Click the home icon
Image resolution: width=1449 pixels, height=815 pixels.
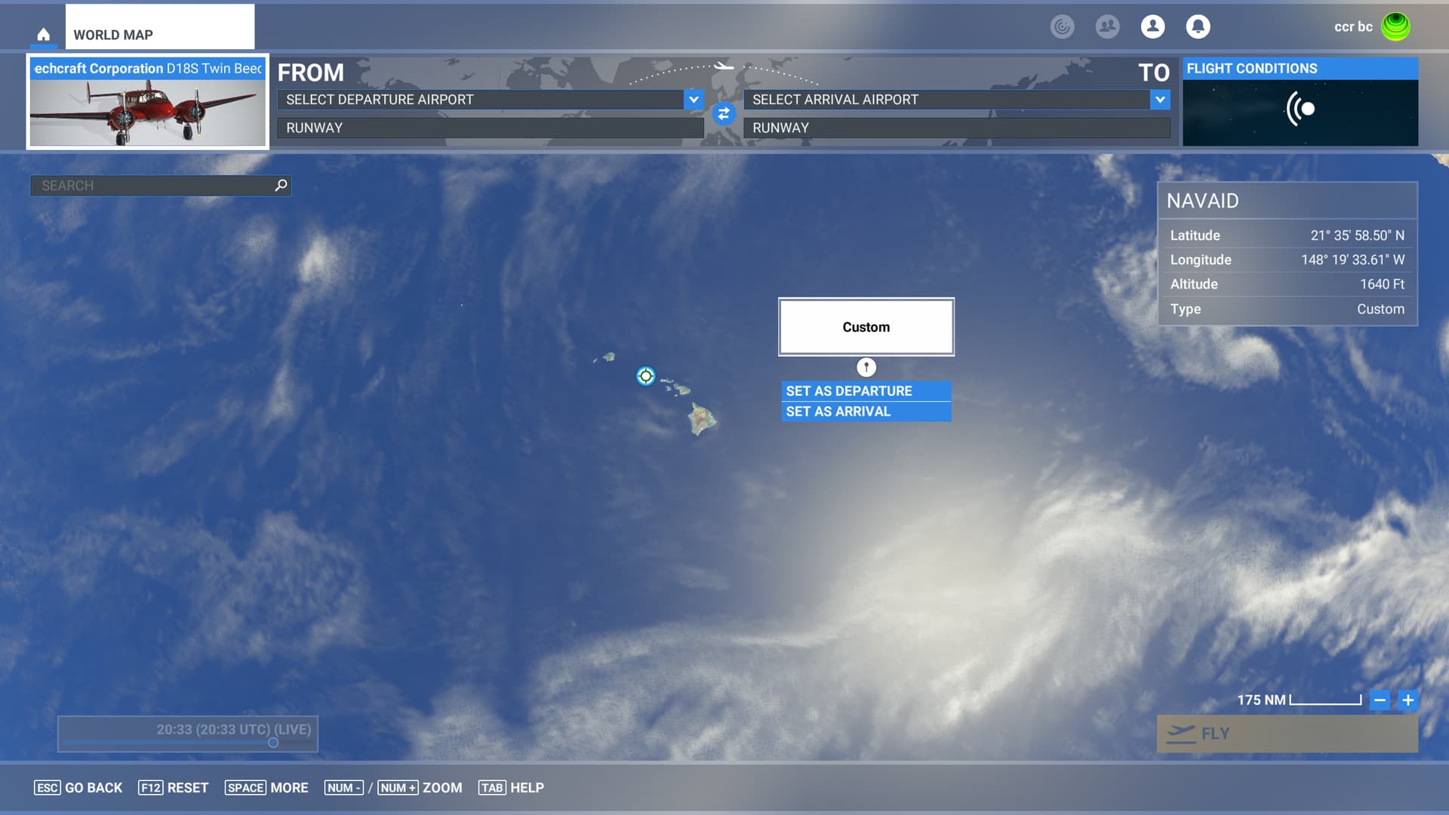[43, 35]
